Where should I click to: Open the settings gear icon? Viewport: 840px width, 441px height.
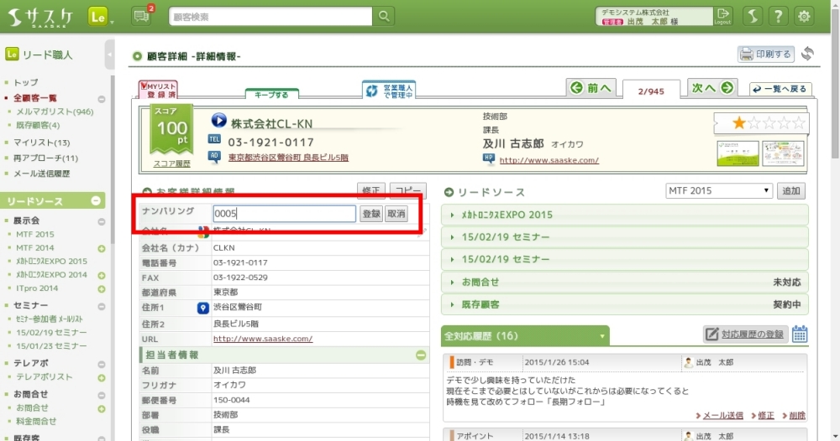click(804, 16)
